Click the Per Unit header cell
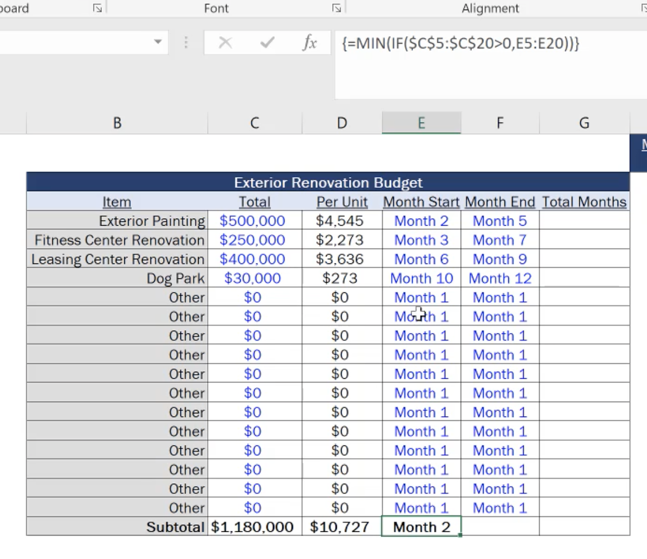 coord(342,202)
